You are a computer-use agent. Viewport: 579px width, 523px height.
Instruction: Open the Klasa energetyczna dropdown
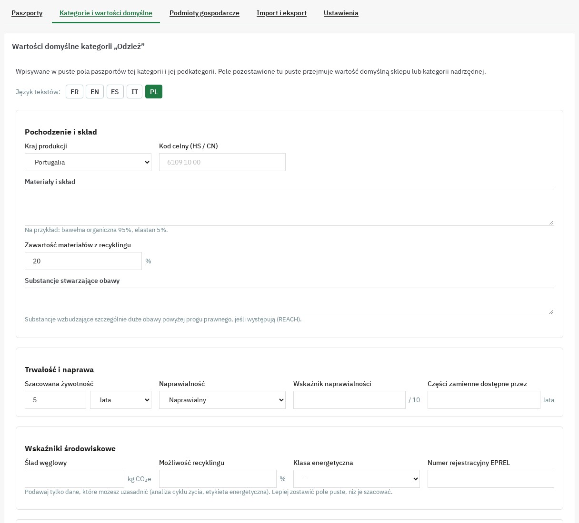tap(357, 479)
